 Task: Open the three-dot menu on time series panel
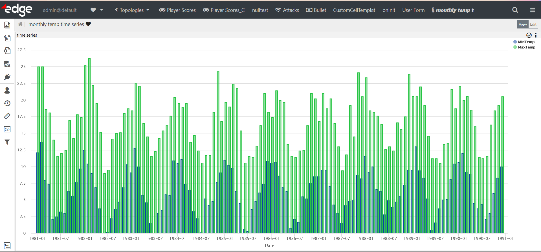click(536, 35)
